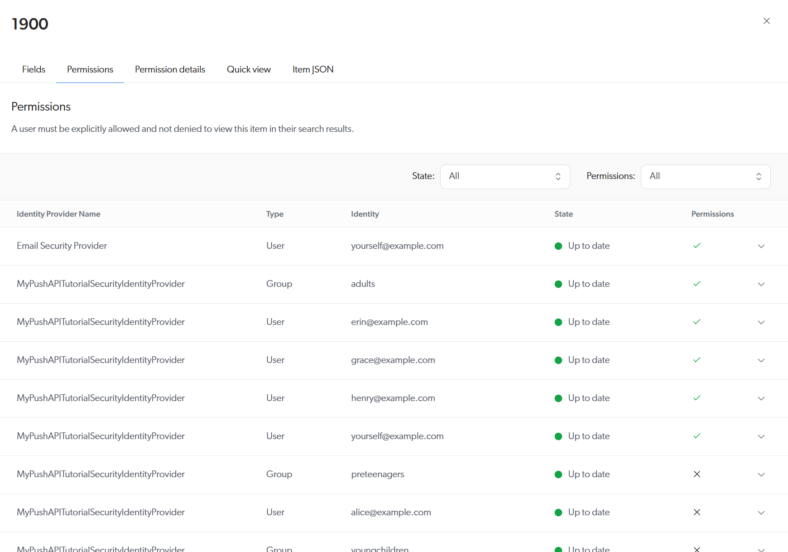Click green status dot for adults row
Image resolution: width=788 pixels, height=552 pixels.
click(x=558, y=284)
